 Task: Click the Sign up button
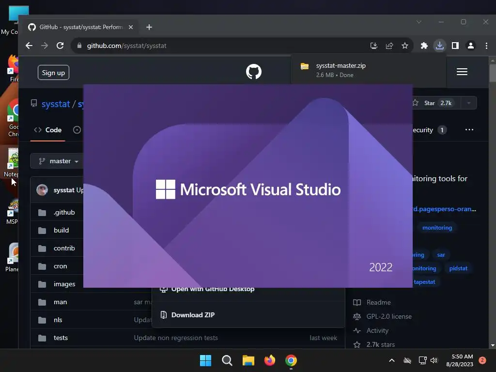(x=53, y=73)
